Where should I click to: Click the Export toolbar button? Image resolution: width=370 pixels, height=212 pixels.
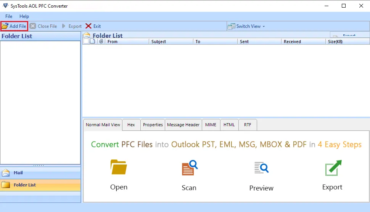coord(72,26)
